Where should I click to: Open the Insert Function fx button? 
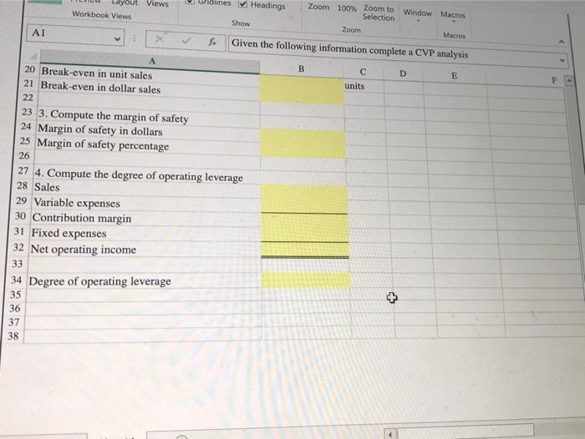[212, 42]
